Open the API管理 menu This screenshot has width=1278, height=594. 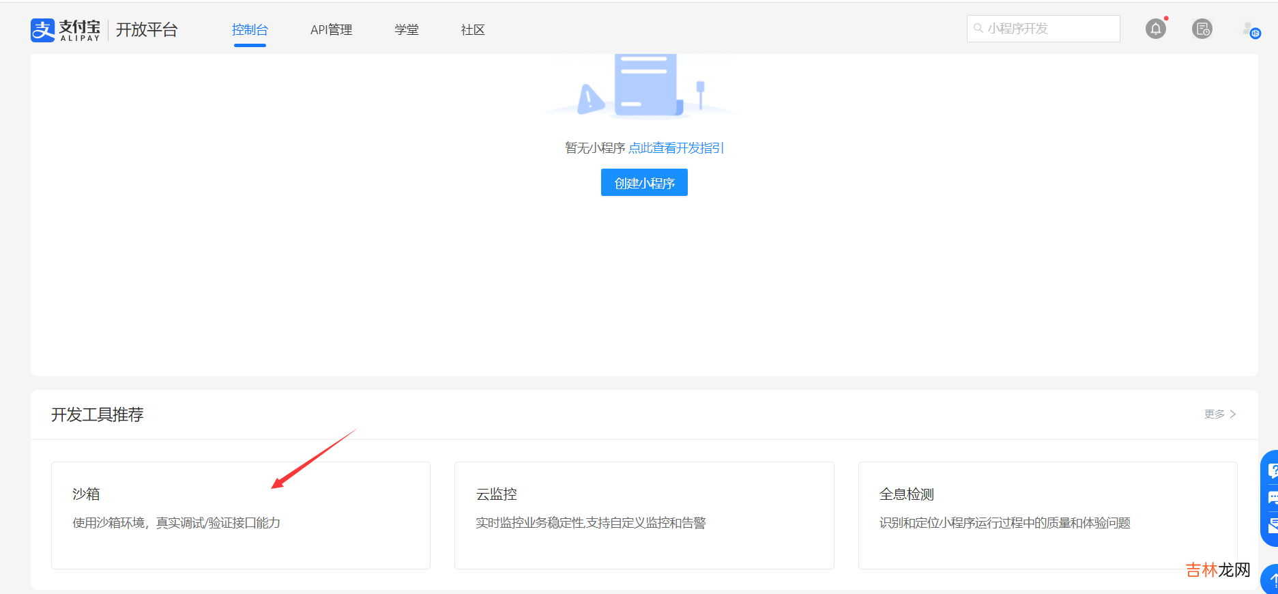point(331,30)
